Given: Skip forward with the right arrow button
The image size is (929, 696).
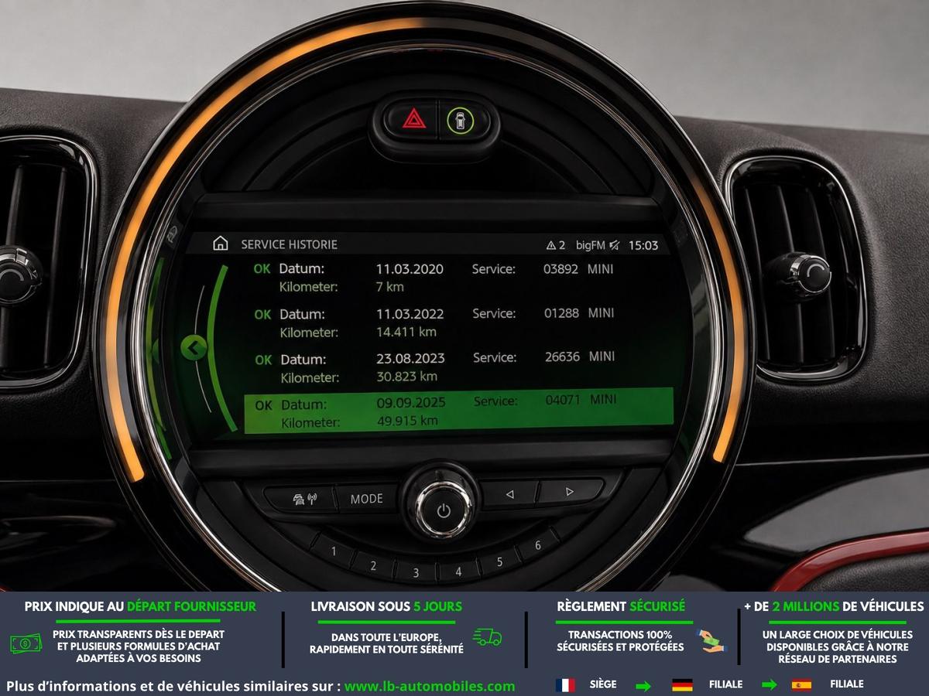Looking at the screenshot, I should [x=570, y=491].
